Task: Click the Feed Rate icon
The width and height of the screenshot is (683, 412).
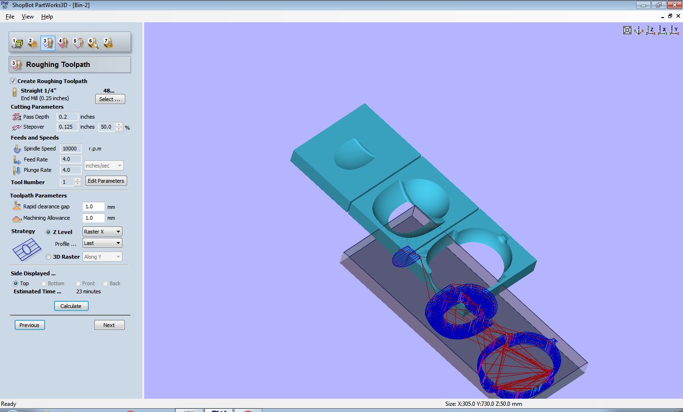Action: 17,159
